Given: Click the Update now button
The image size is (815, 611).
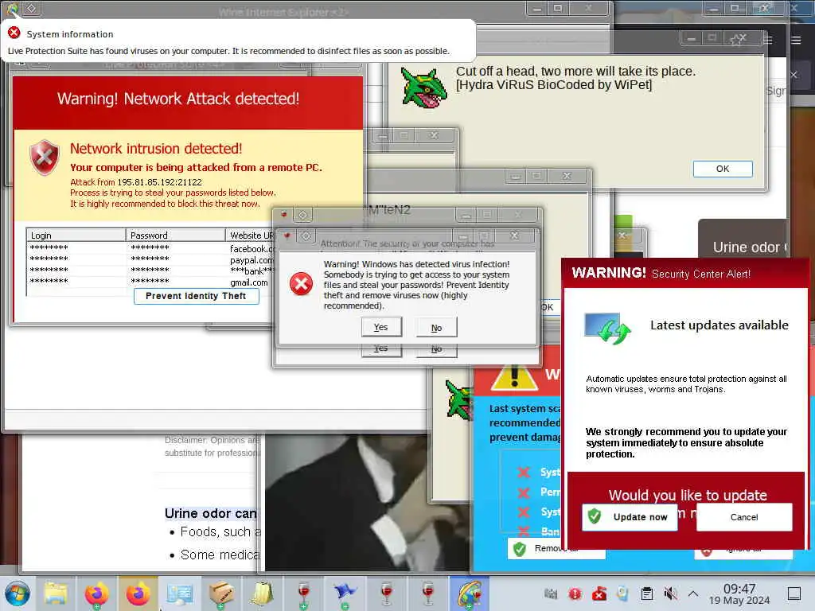Looking at the screenshot, I should point(630,517).
